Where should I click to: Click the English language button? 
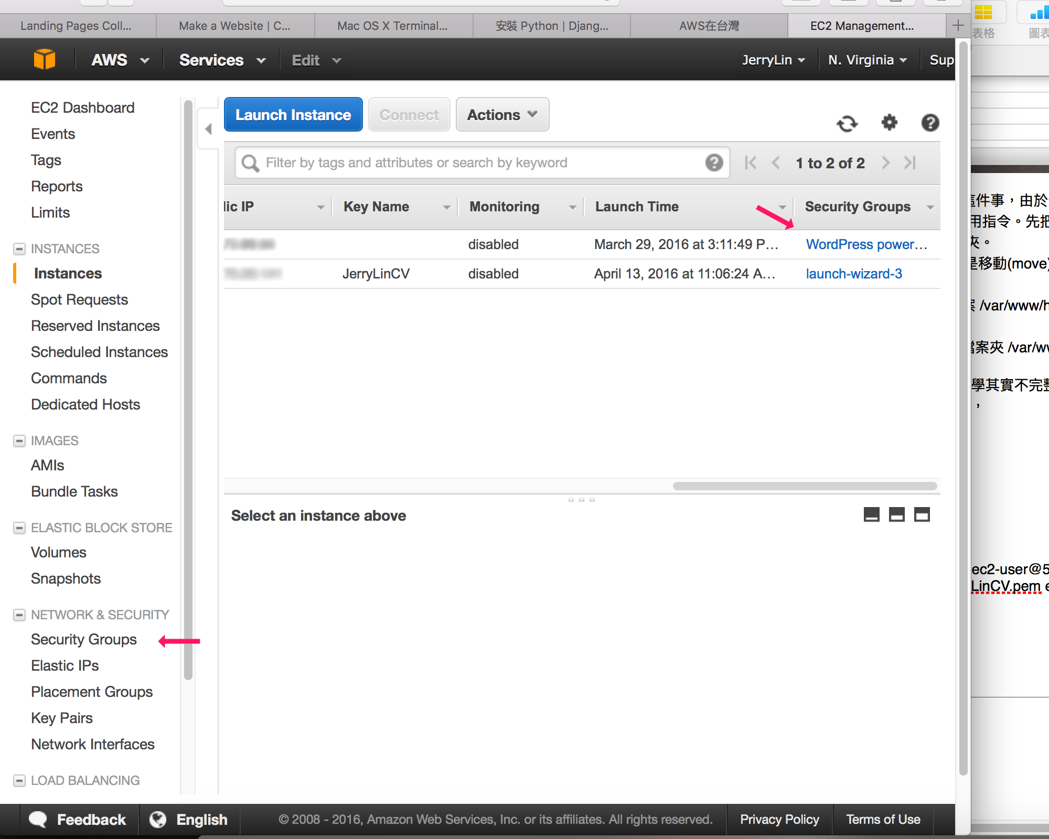click(x=189, y=819)
